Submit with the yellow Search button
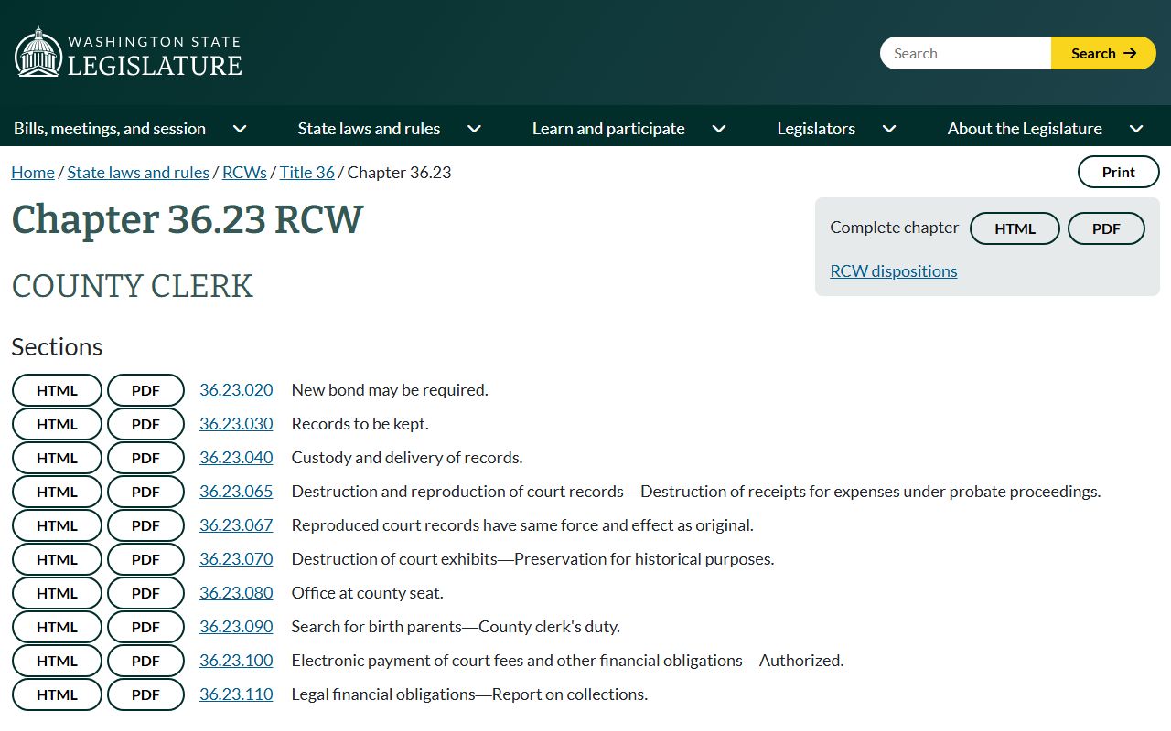The image size is (1171, 731). (1103, 53)
